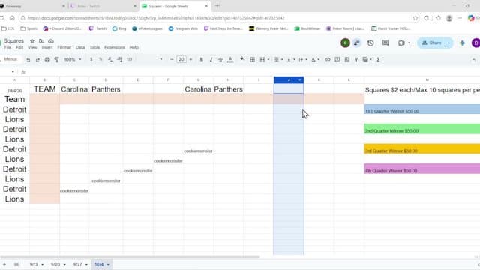Click the Menus search box
Screen dimensions: 480x270
[11, 59]
